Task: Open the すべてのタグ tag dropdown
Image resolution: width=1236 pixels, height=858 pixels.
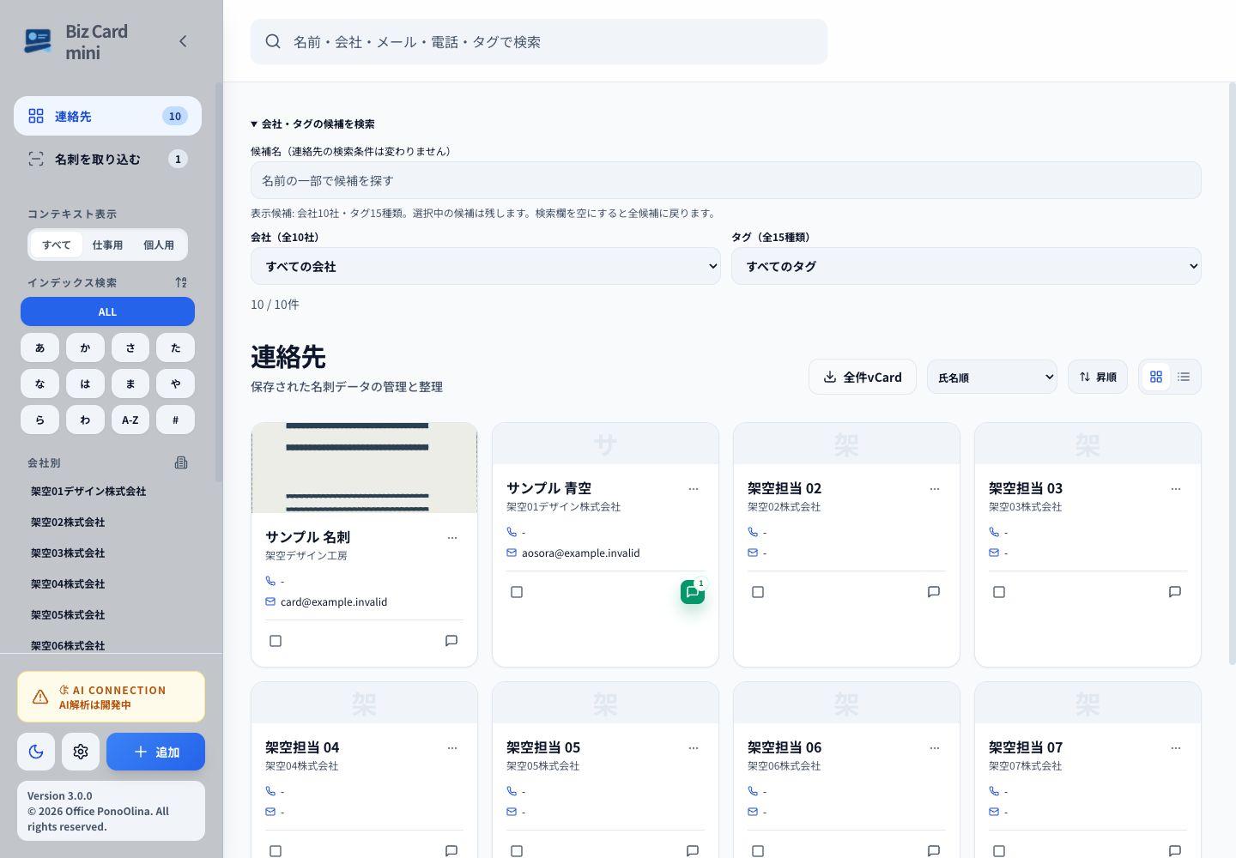Action: tap(966, 266)
